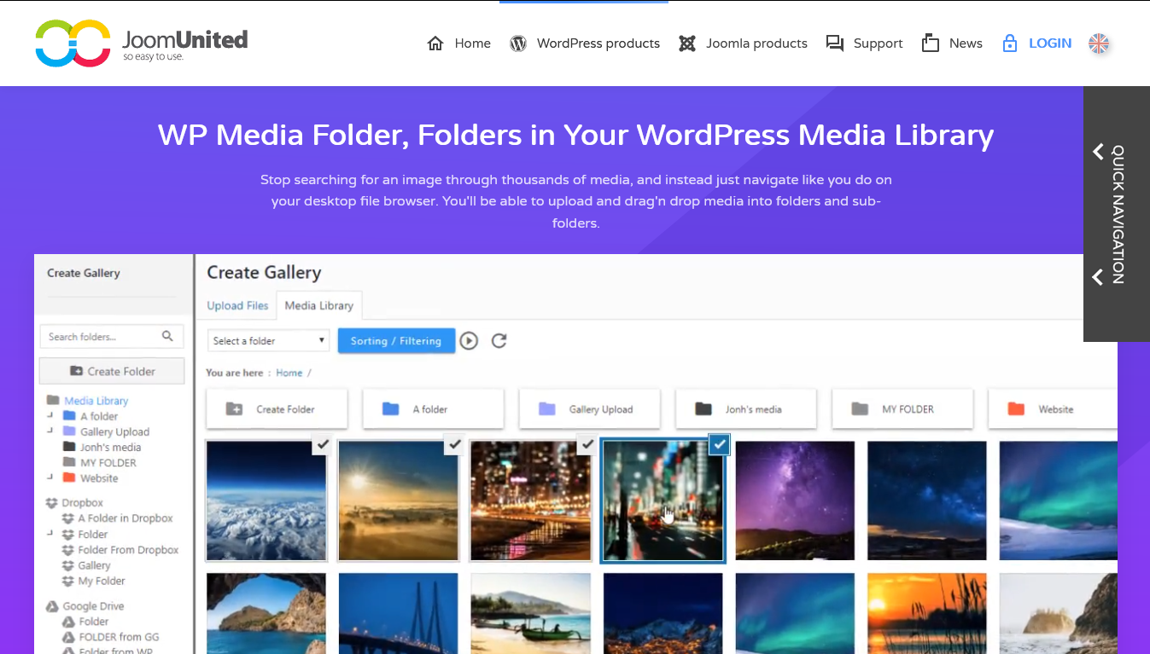Click the JoomUnited logo
Screen dimensions: 1150x654
(142, 43)
